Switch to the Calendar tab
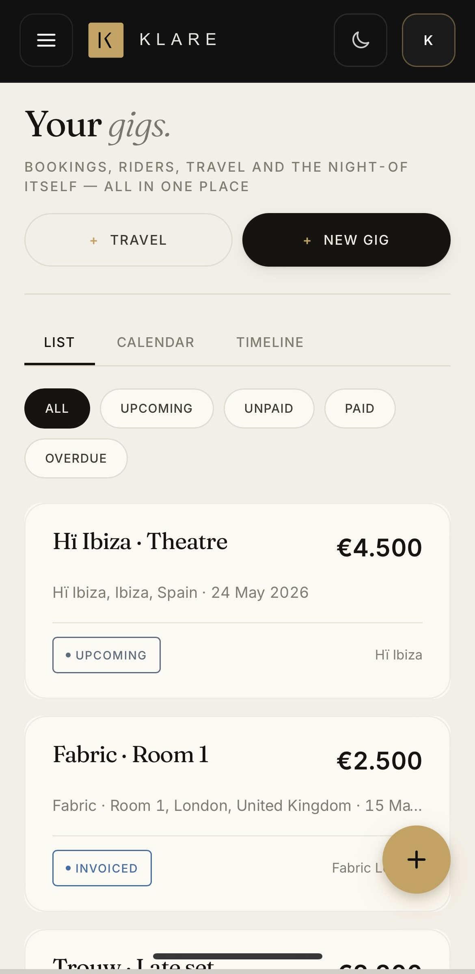Screen dimensions: 475x974 pos(155,343)
